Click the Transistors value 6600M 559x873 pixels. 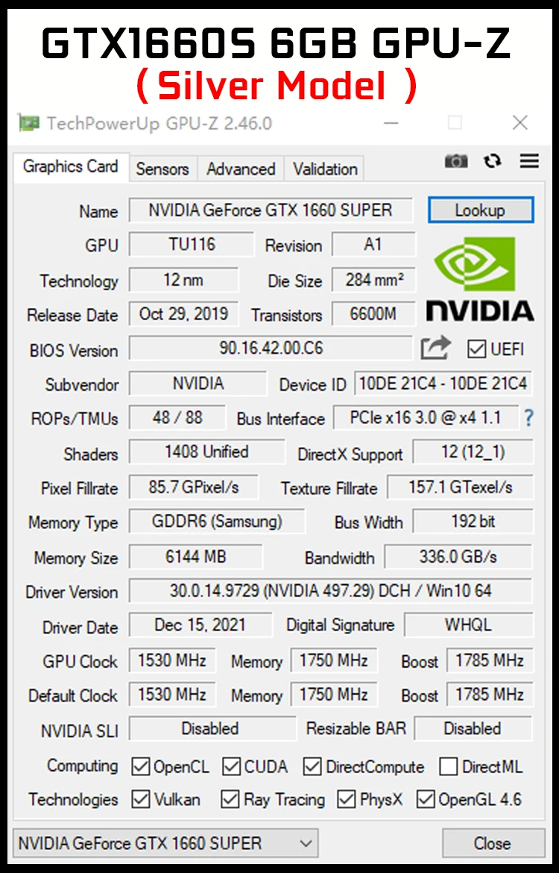[x=373, y=314]
